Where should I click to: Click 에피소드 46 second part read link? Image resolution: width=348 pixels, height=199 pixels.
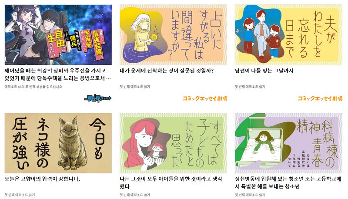[33, 87]
